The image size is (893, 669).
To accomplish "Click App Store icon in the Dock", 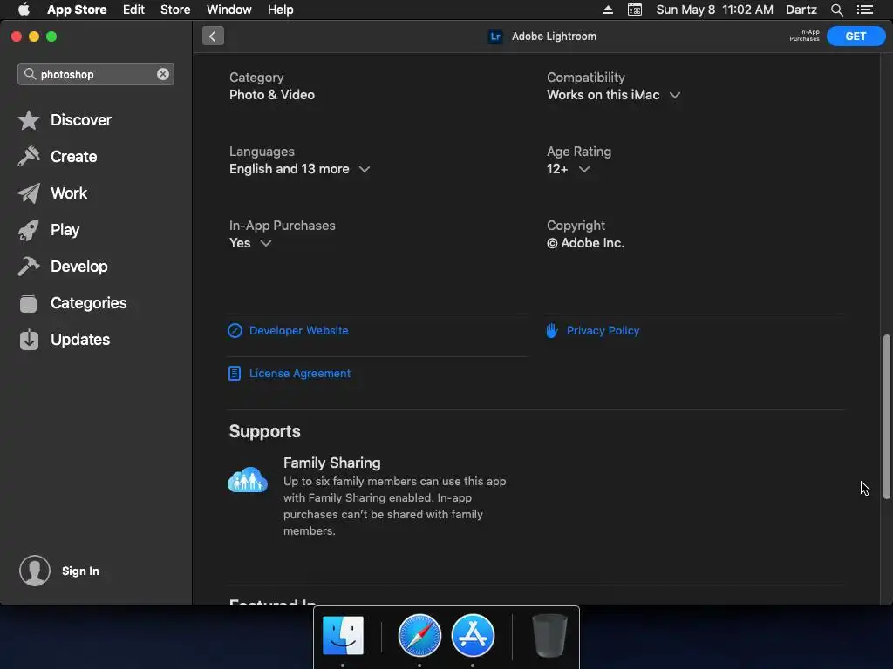I will tap(473, 635).
